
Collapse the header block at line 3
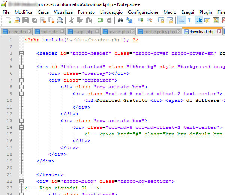[21, 54]
